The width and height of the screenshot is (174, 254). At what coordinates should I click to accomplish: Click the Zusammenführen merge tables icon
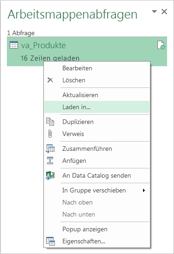[x=50, y=149]
